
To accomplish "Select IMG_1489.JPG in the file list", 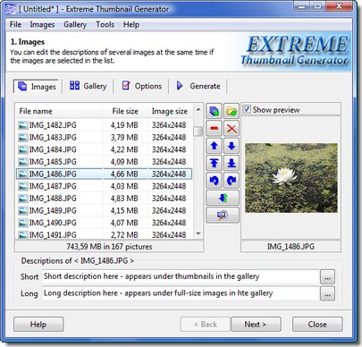I will (x=105, y=210).
